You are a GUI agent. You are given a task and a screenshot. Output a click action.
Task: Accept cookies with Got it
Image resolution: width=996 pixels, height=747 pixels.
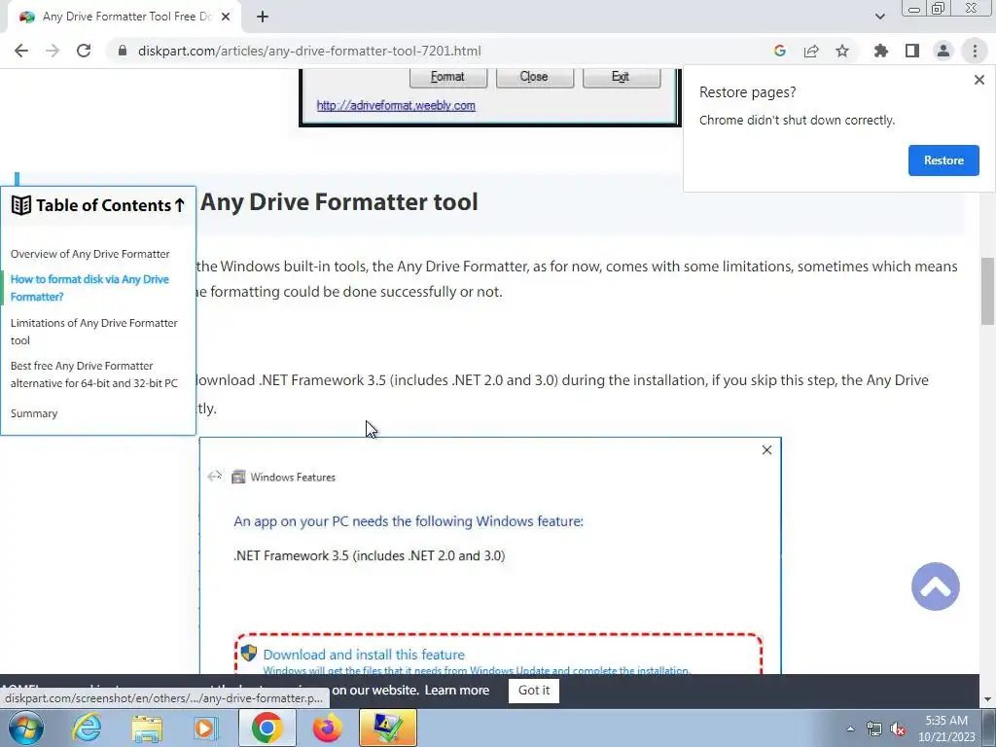534,691
